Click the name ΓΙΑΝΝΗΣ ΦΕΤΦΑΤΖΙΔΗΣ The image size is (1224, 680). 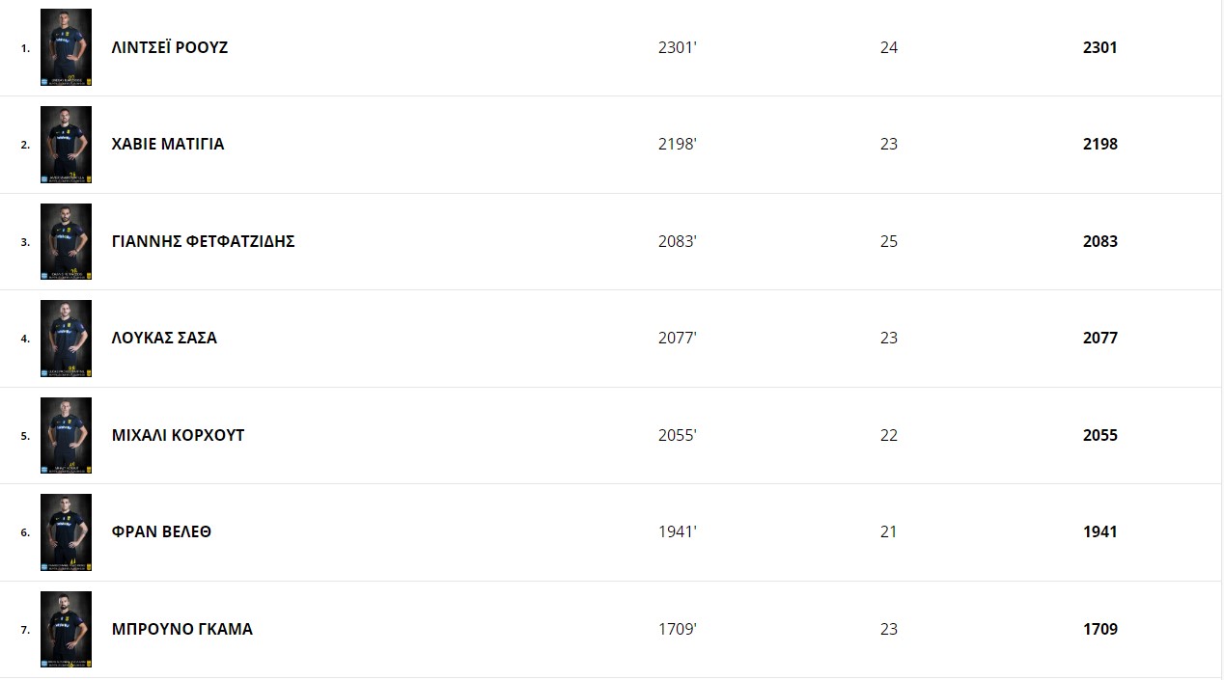coord(204,241)
